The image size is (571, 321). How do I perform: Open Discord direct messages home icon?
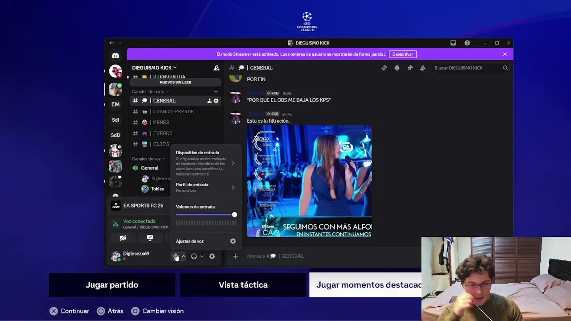(116, 56)
